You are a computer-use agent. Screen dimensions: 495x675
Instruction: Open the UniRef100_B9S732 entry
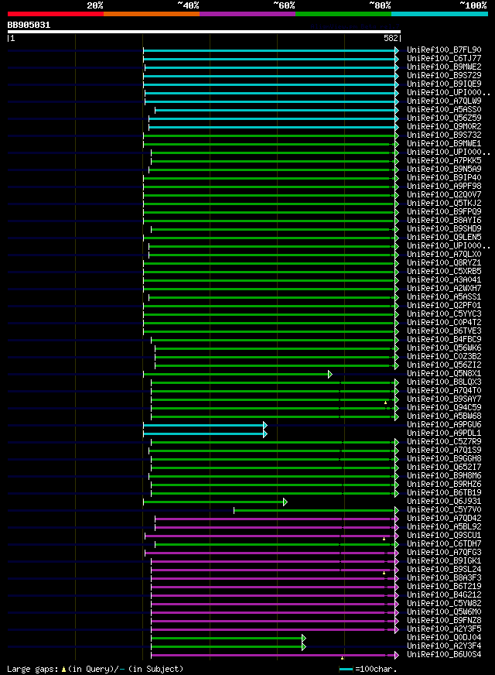(444, 135)
